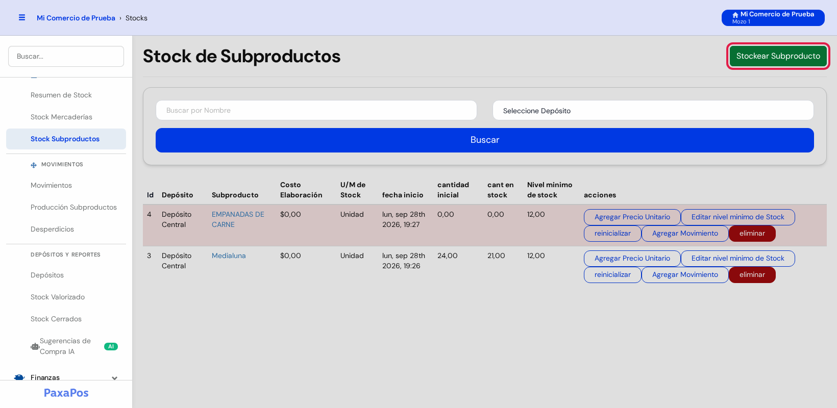
Task: Open Stock Cerrados in sidebar
Action: [56, 319]
